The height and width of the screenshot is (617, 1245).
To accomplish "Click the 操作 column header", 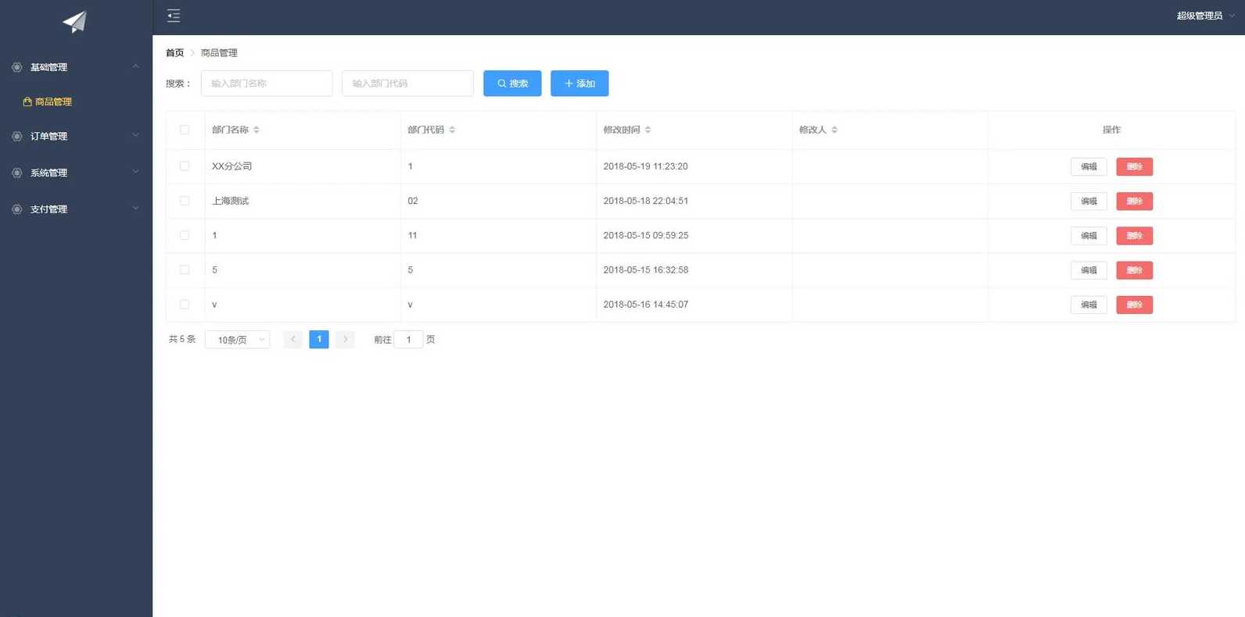I will coord(1111,130).
